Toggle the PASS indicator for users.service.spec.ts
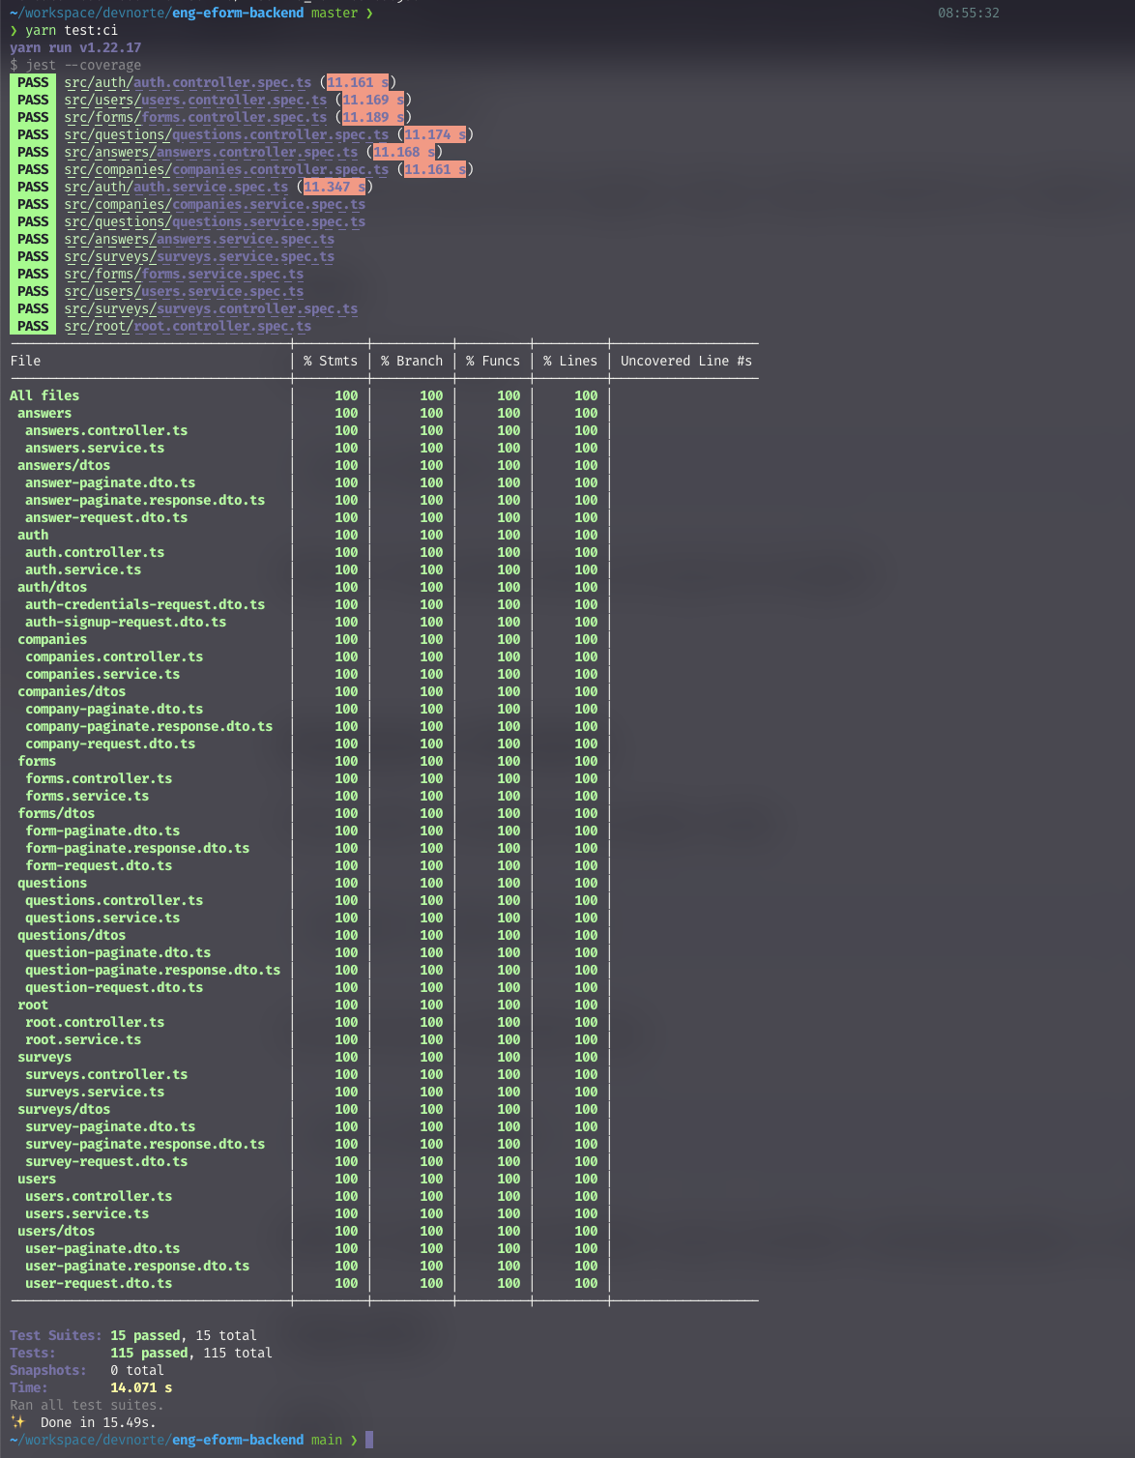Screen dimensions: 1135x1458 (32, 291)
